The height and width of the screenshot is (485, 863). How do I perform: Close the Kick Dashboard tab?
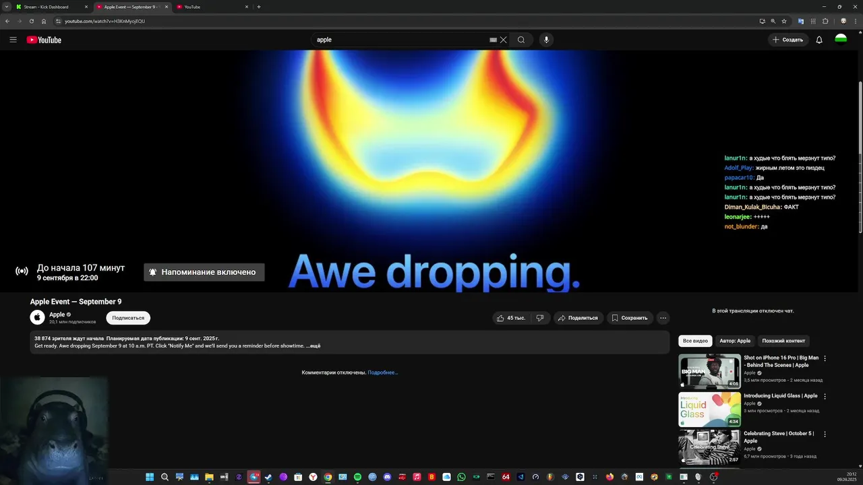pyautogui.click(x=86, y=7)
